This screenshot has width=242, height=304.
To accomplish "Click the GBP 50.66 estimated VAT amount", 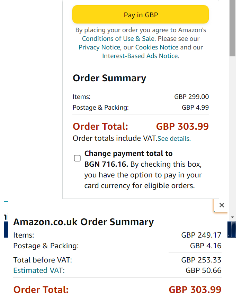I will pyautogui.click(x=204, y=270).
